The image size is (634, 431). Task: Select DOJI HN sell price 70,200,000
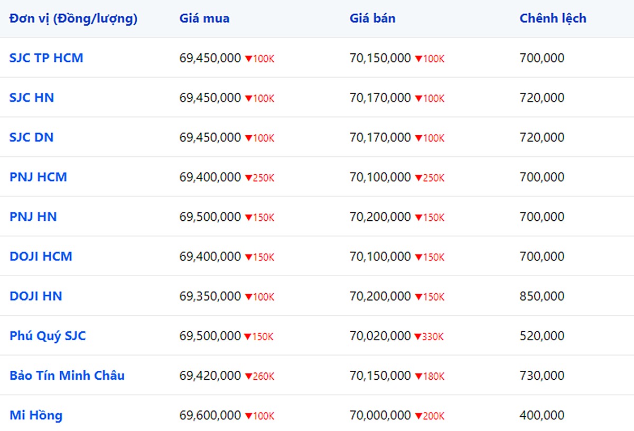(x=380, y=296)
